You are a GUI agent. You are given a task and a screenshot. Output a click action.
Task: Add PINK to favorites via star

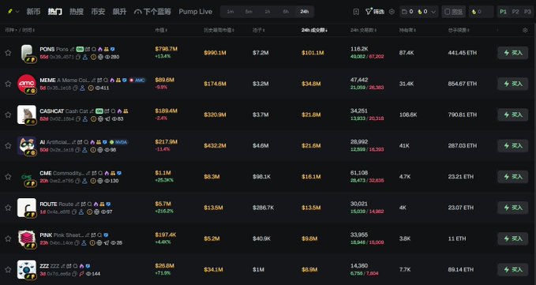[8, 238]
